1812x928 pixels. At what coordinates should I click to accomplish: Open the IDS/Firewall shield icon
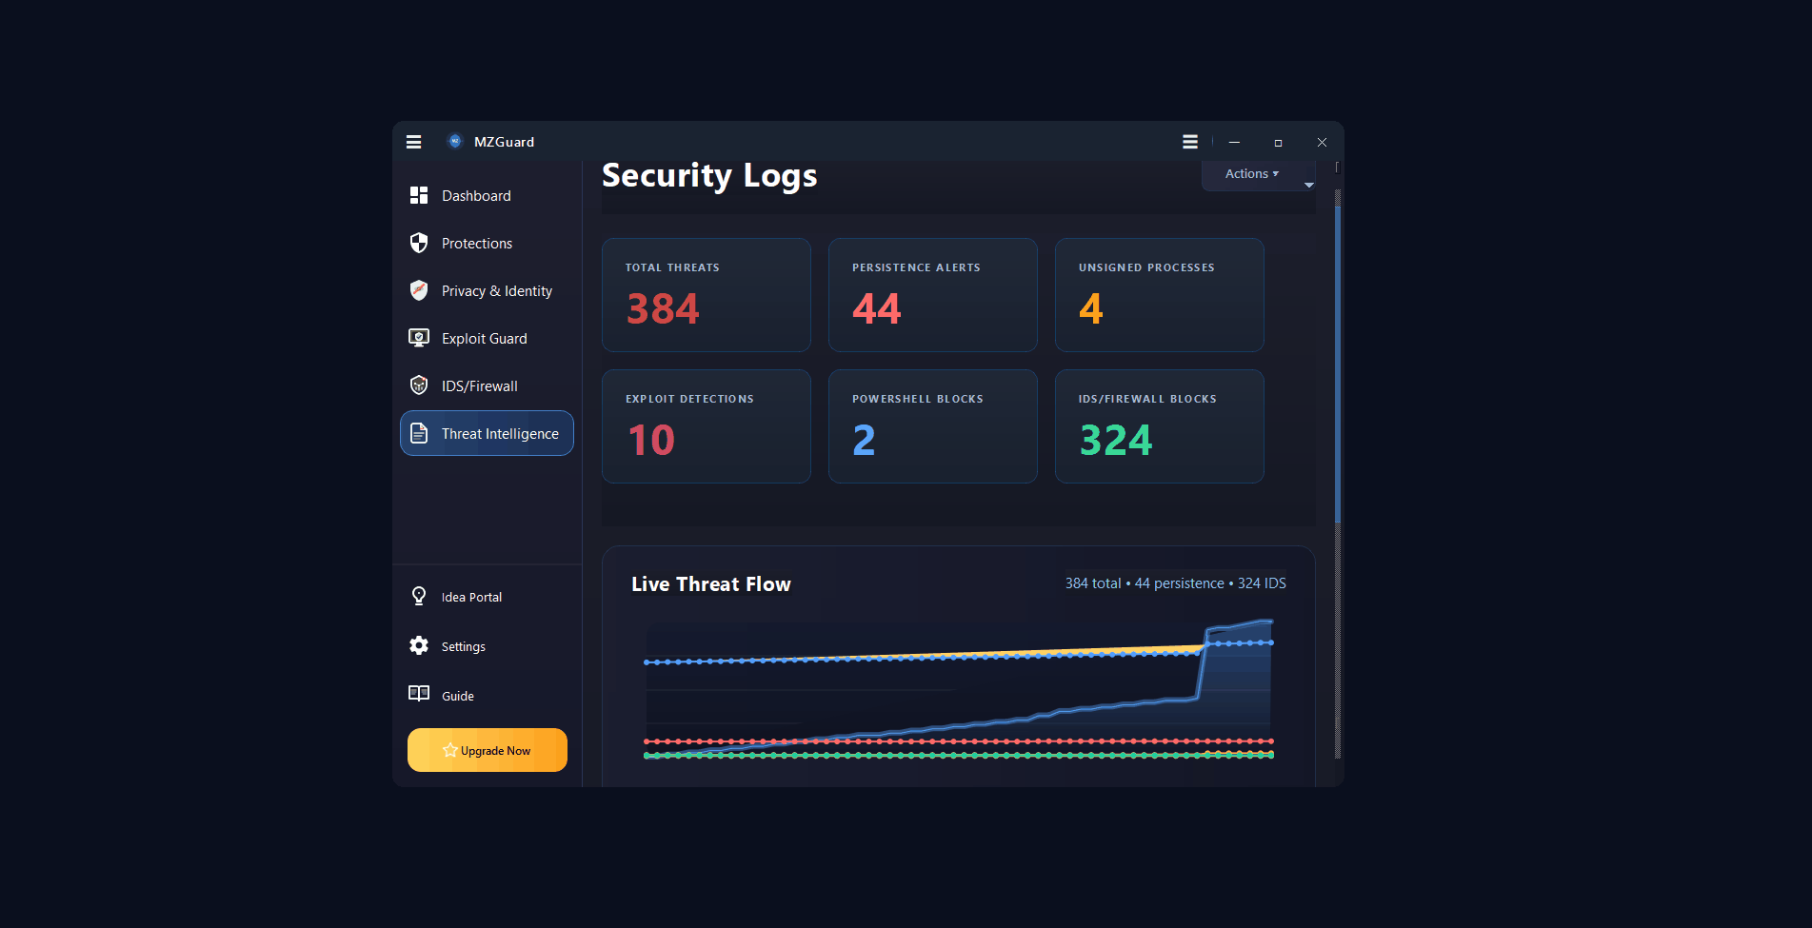click(x=419, y=385)
